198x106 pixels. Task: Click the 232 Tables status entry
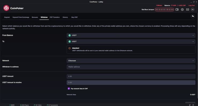38,105
